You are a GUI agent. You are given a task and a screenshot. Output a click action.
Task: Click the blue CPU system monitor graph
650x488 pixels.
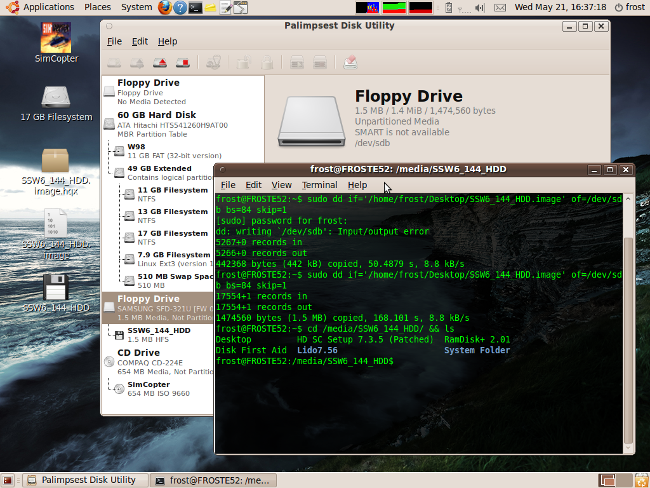pyautogui.click(x=368, y=8)
